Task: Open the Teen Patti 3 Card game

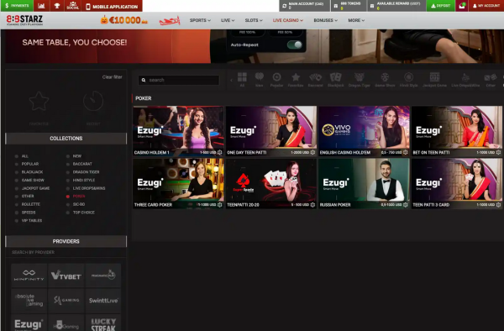Action: (x=457, y=183)
